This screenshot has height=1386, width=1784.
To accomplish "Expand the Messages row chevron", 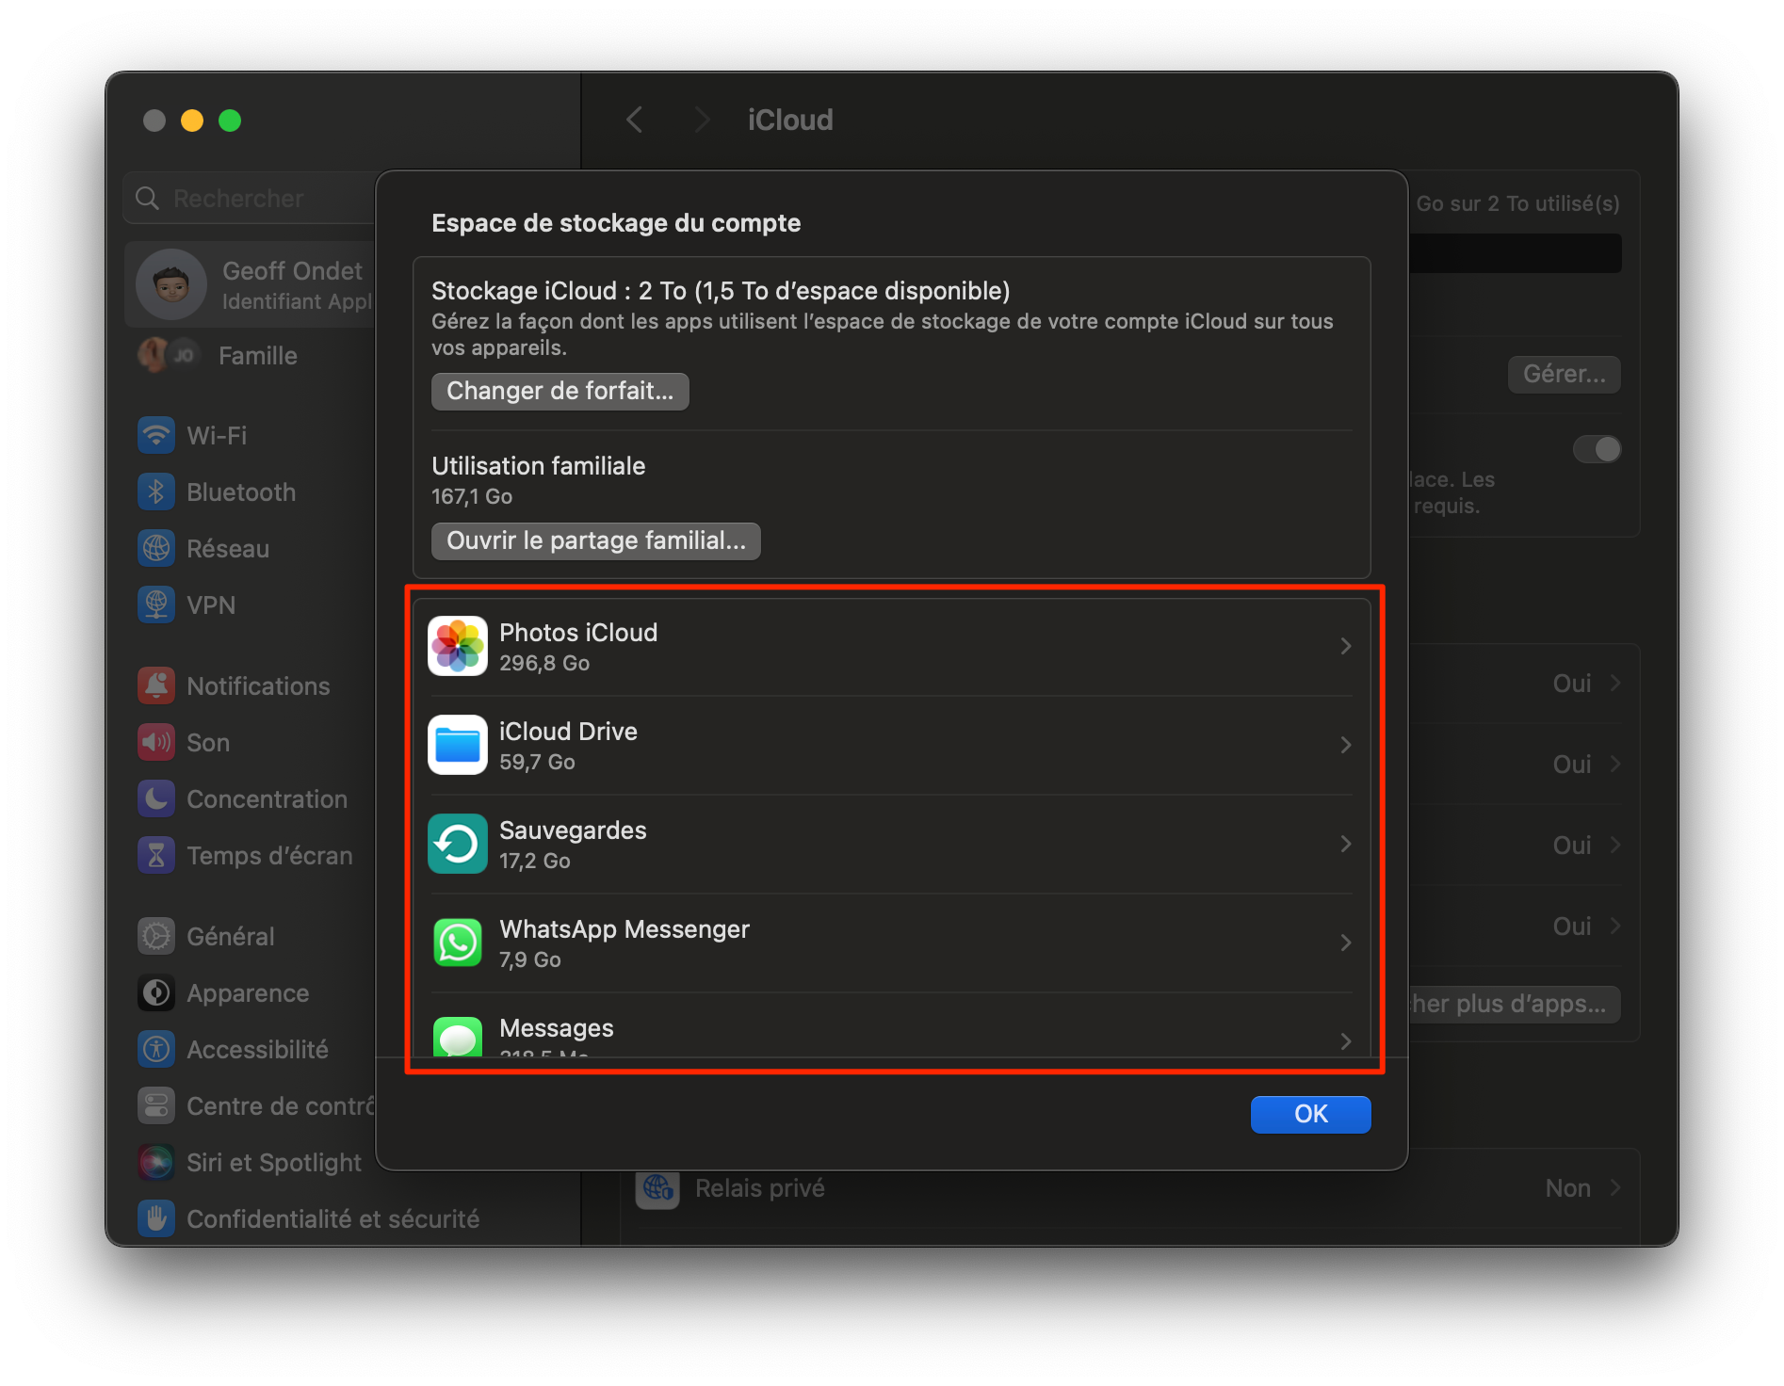I will tap(1346, 1041).
